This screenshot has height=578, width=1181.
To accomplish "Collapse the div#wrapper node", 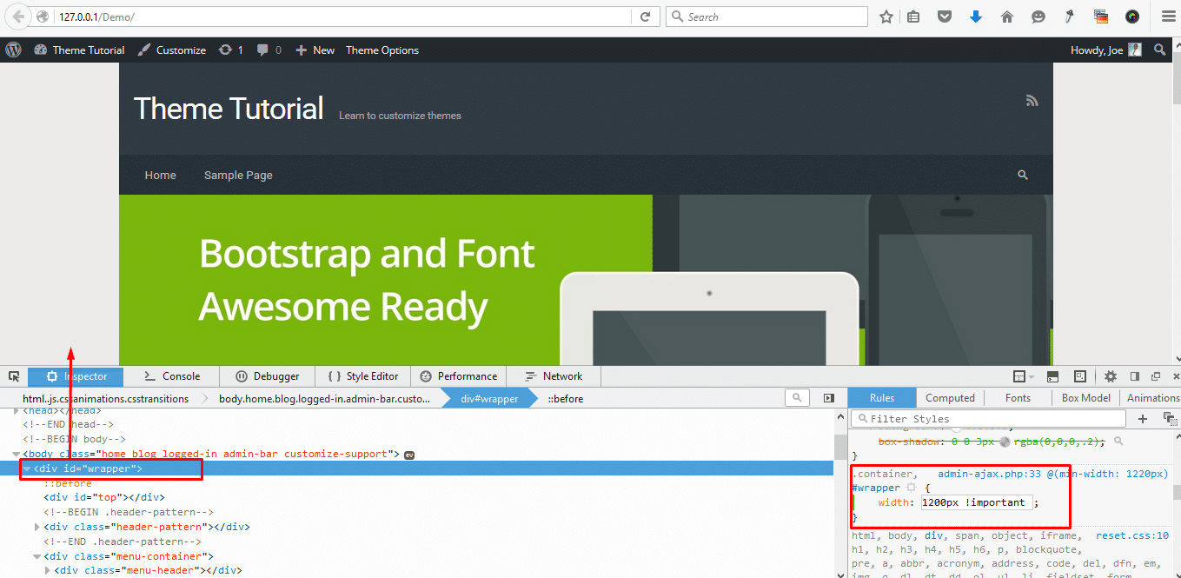I will (26, 469).
